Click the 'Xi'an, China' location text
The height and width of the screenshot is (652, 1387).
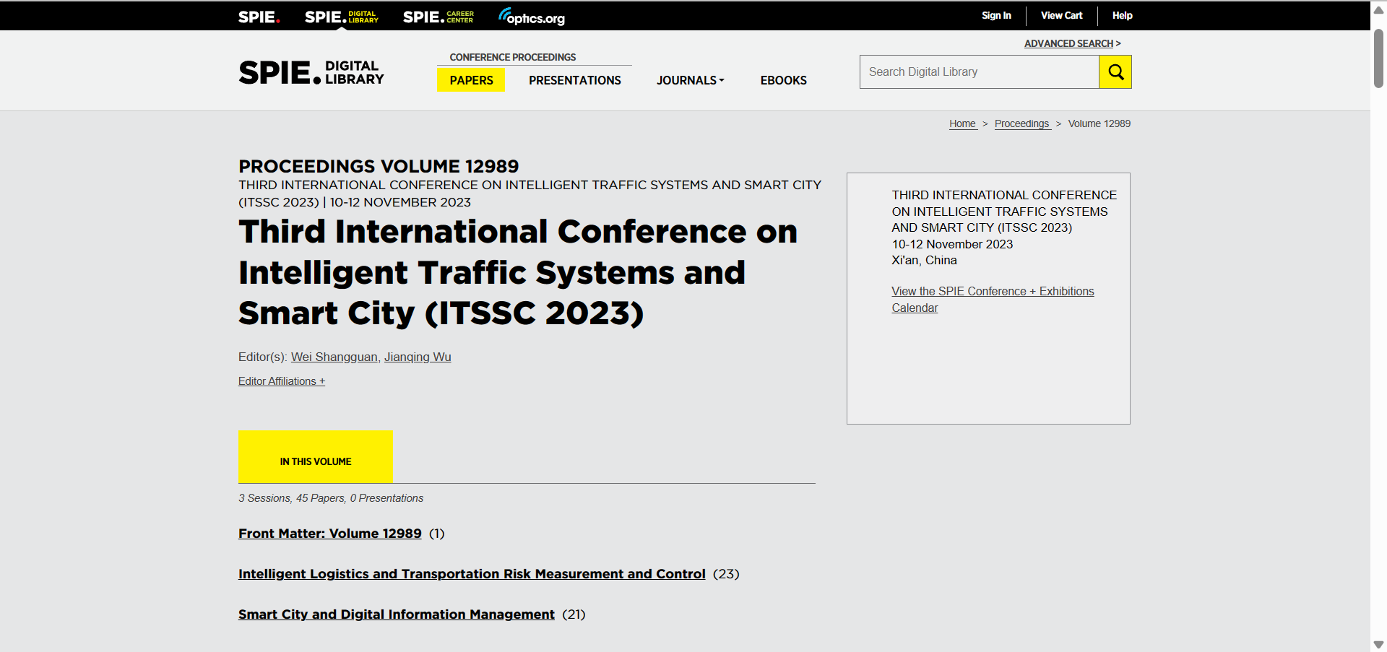(x=924, y=261)
